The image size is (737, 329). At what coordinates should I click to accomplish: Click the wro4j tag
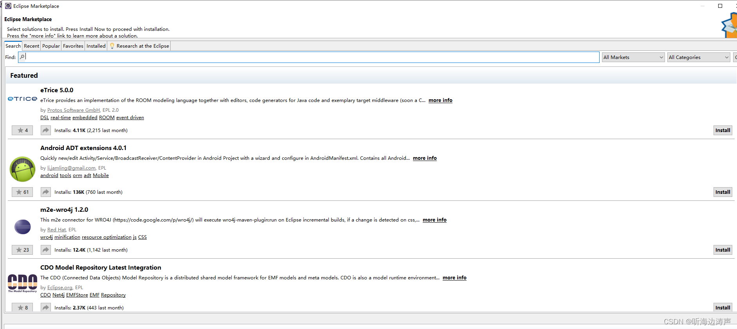coord(47,237)
